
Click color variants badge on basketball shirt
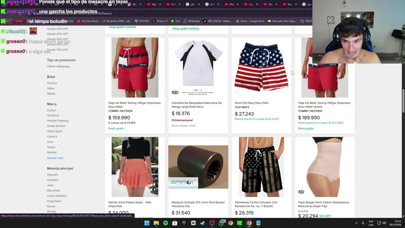click(175, 92)
